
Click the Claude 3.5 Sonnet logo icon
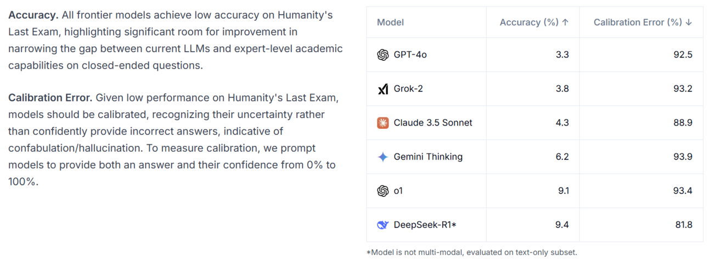point(383,123)
